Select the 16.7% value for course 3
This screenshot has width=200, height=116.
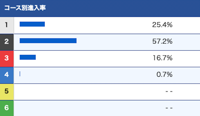tap(162, 58)
